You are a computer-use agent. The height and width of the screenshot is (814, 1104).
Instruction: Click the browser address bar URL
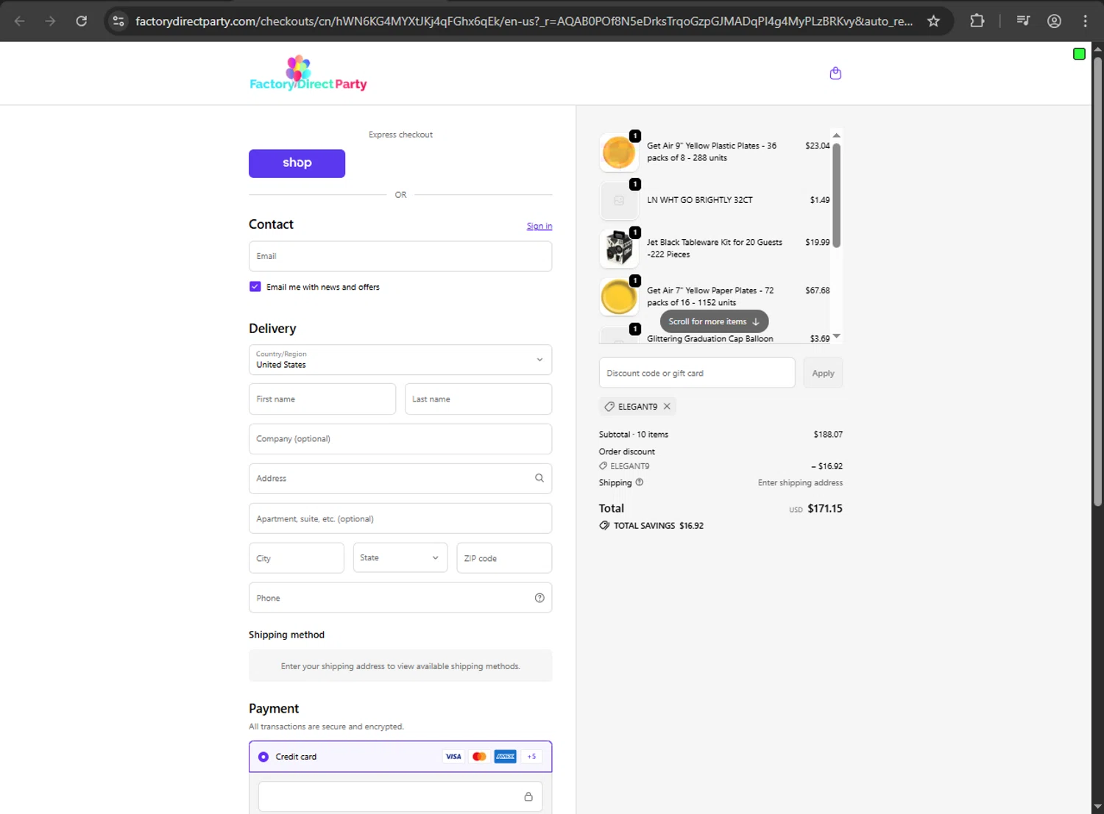(524, 21)
